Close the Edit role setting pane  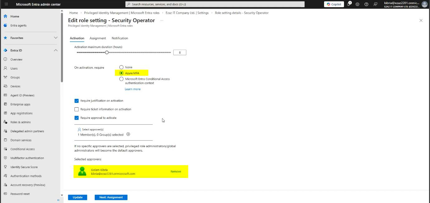pos(421,20)
